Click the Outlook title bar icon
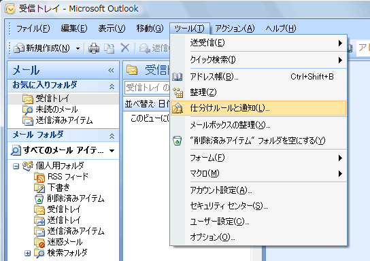The width and height of the screenshot is (370, 261). [x=10, y=9]
